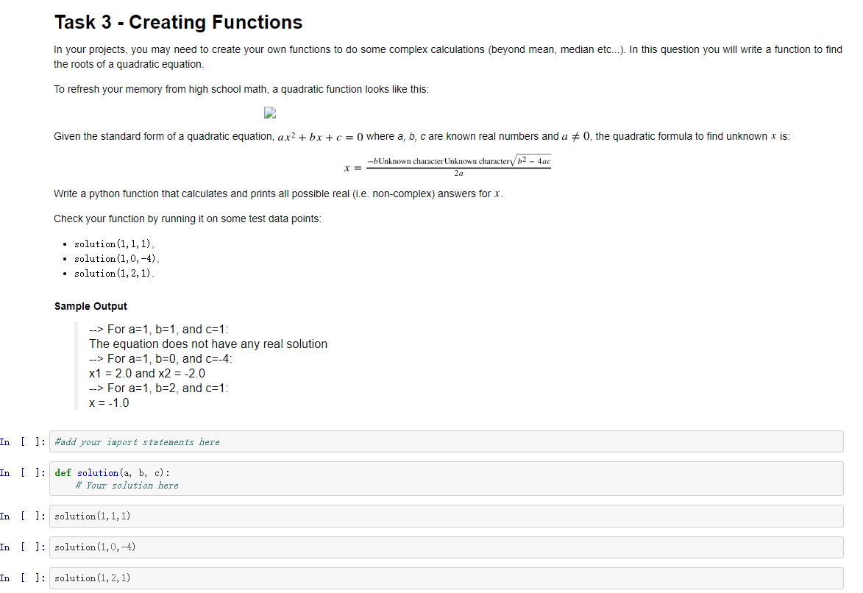Click the In [ ]: prompt of the last cell
Screen dimensions: 863x593
(x=22, y=578)
